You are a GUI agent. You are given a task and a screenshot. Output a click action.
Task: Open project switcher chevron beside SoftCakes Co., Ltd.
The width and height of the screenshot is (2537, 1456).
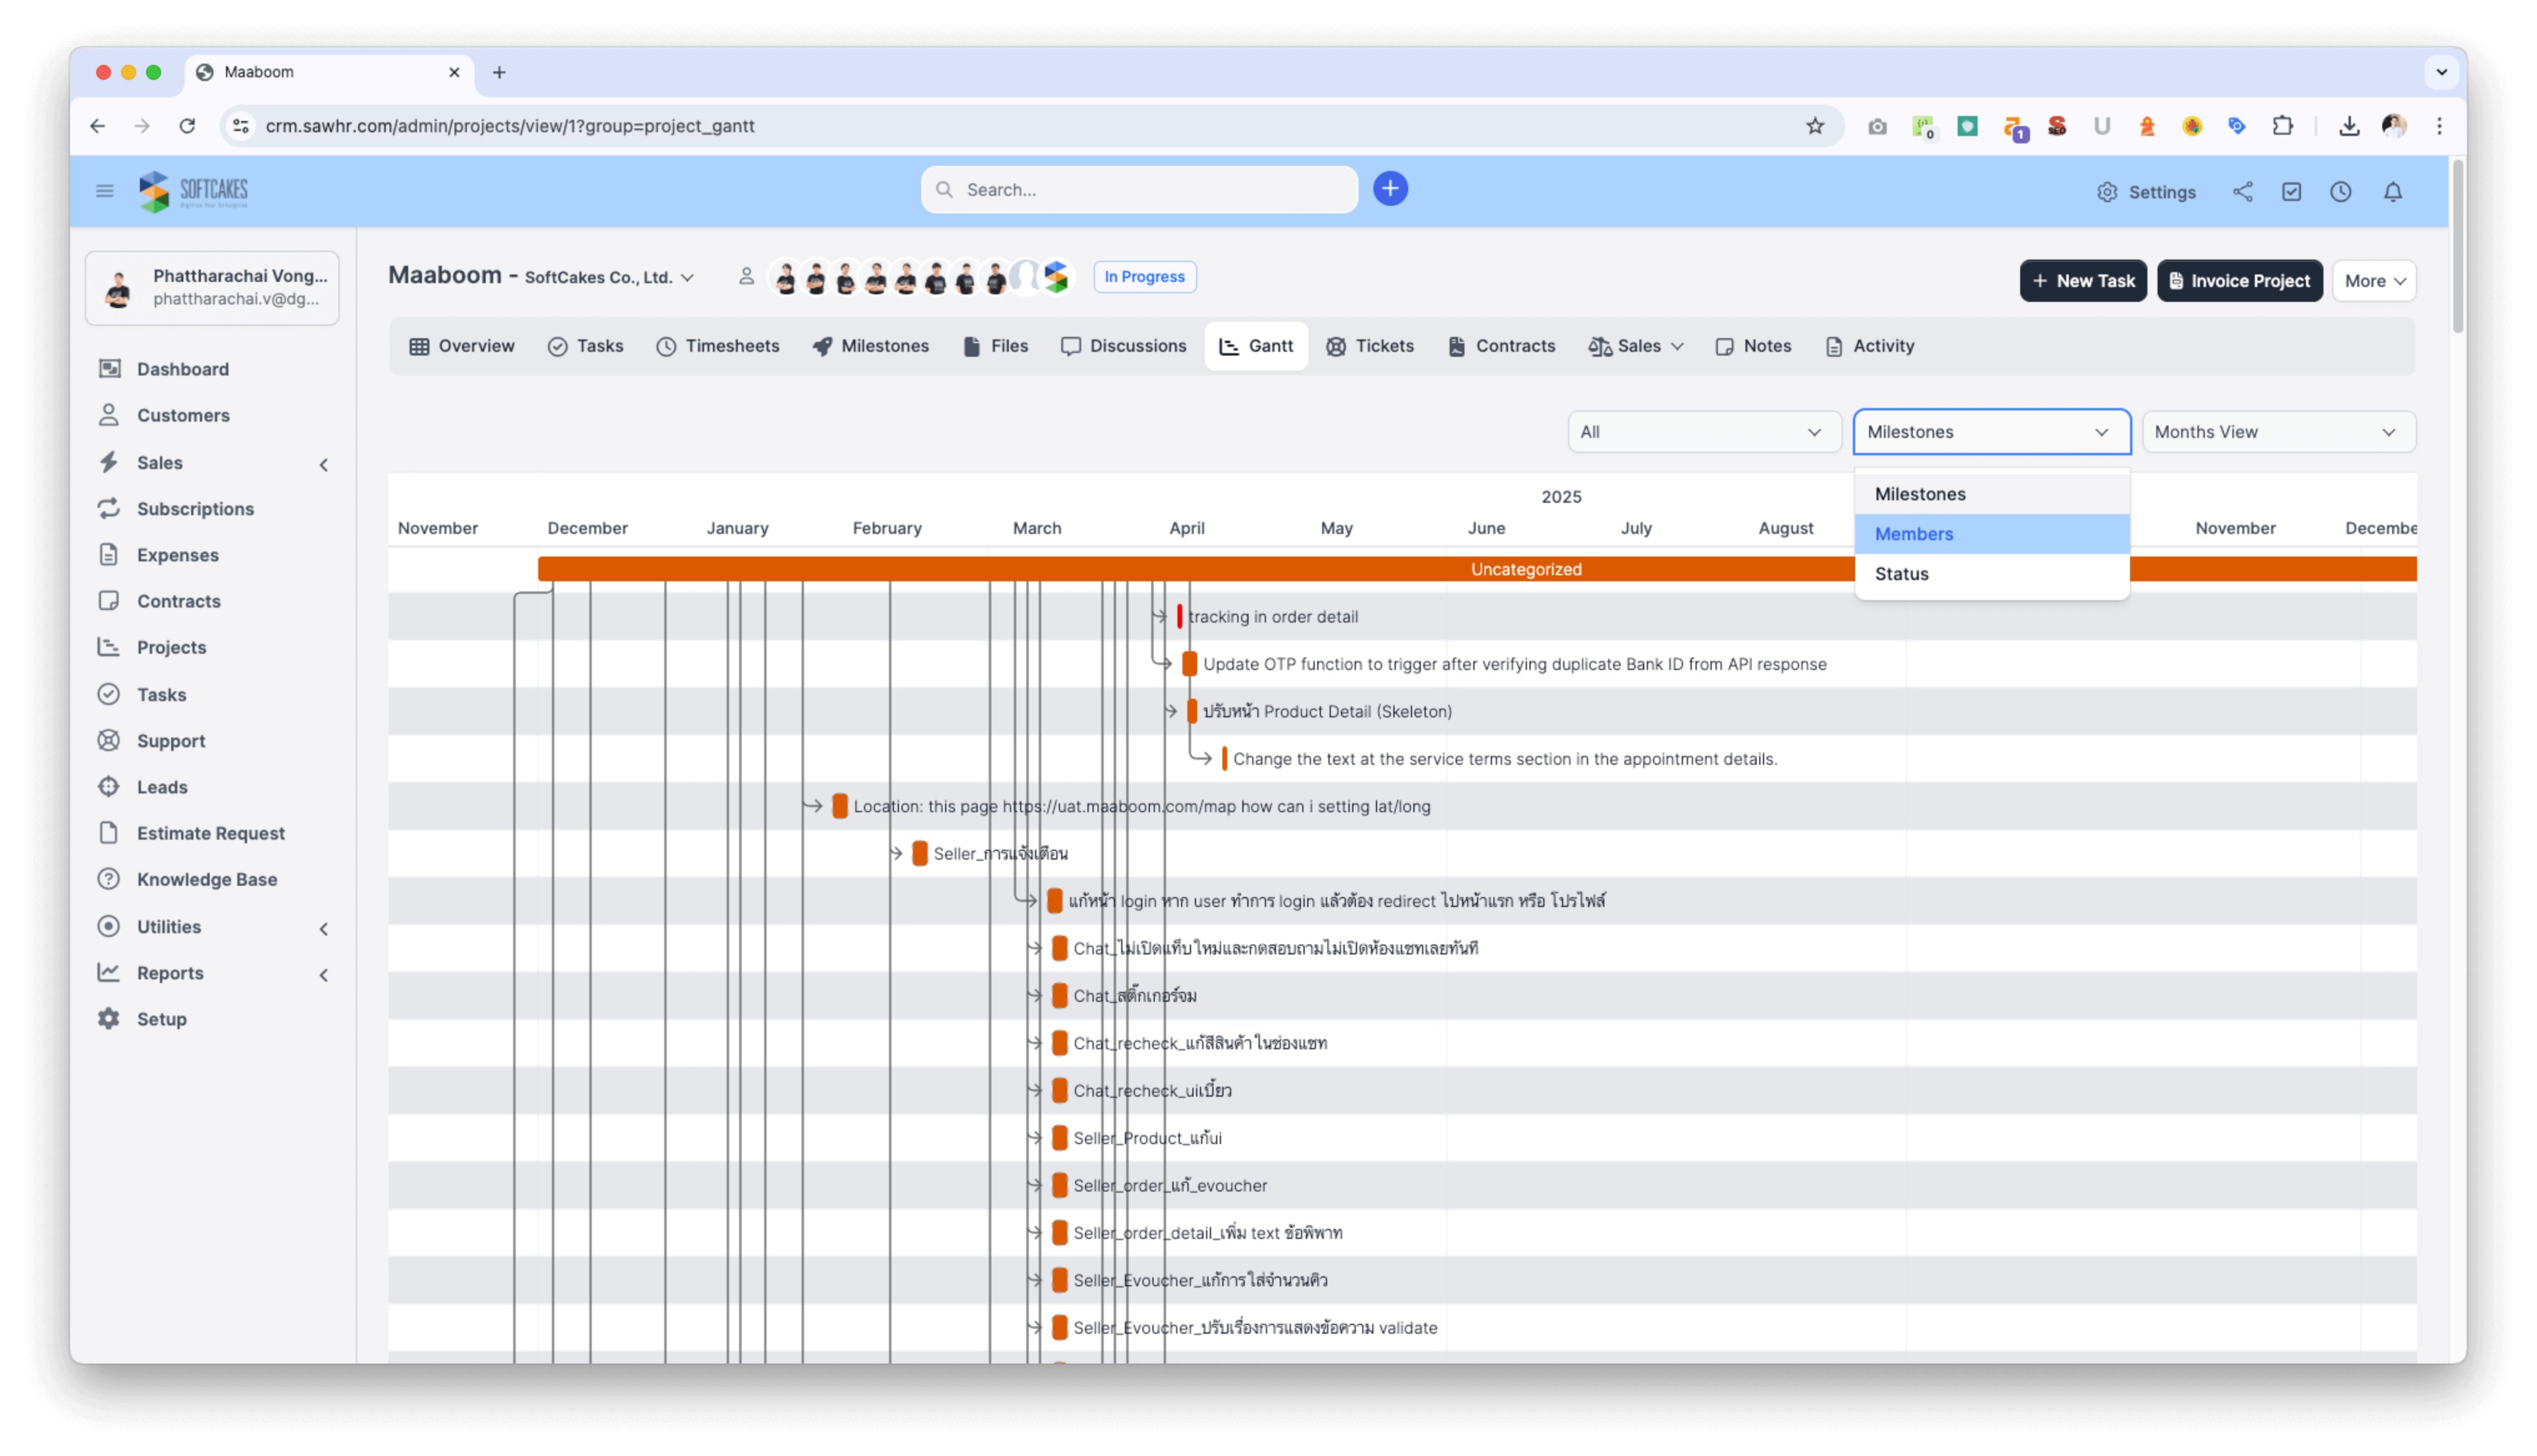coord(687,278)
